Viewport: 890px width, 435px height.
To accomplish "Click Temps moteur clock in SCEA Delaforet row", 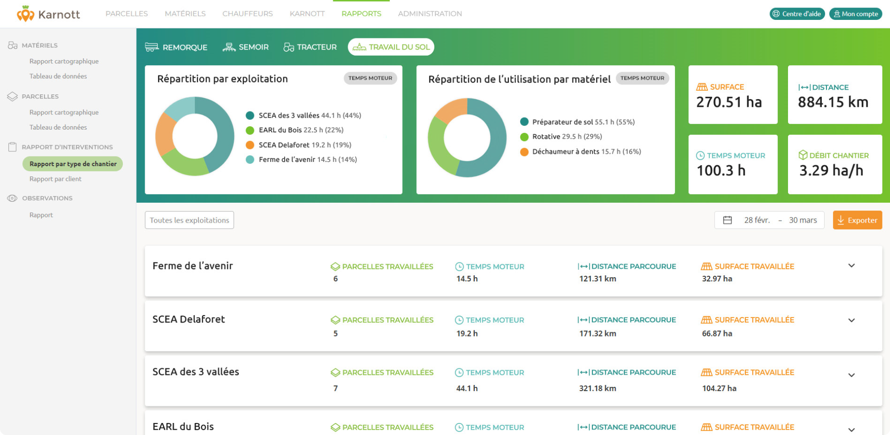I will tap(459, 320).
